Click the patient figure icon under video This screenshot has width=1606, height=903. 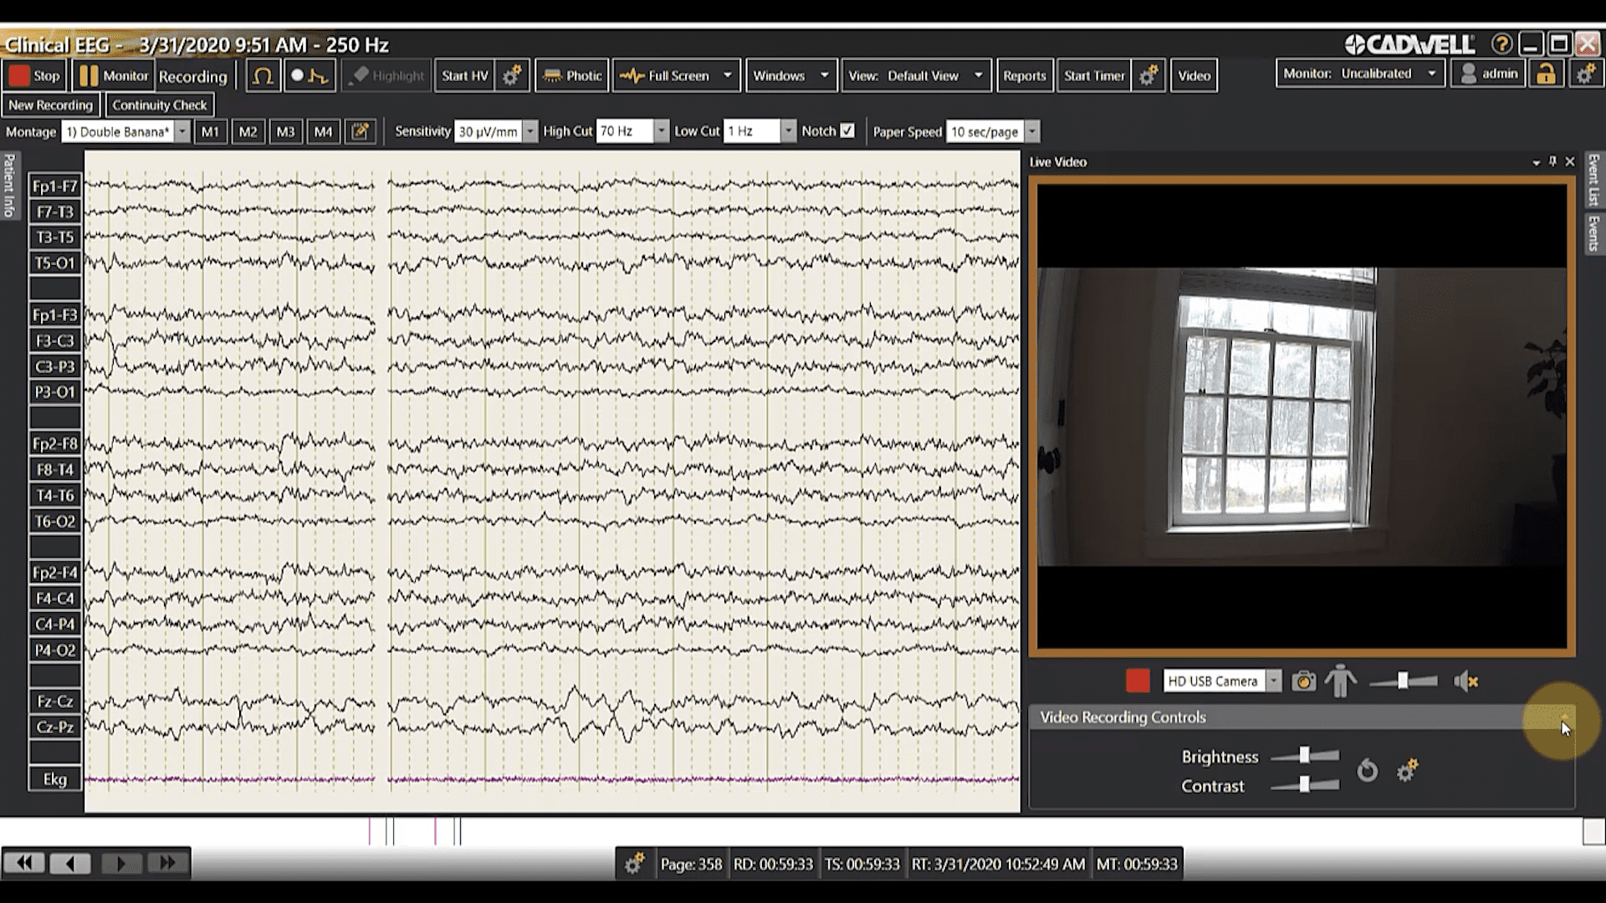tap(1340, 681)
